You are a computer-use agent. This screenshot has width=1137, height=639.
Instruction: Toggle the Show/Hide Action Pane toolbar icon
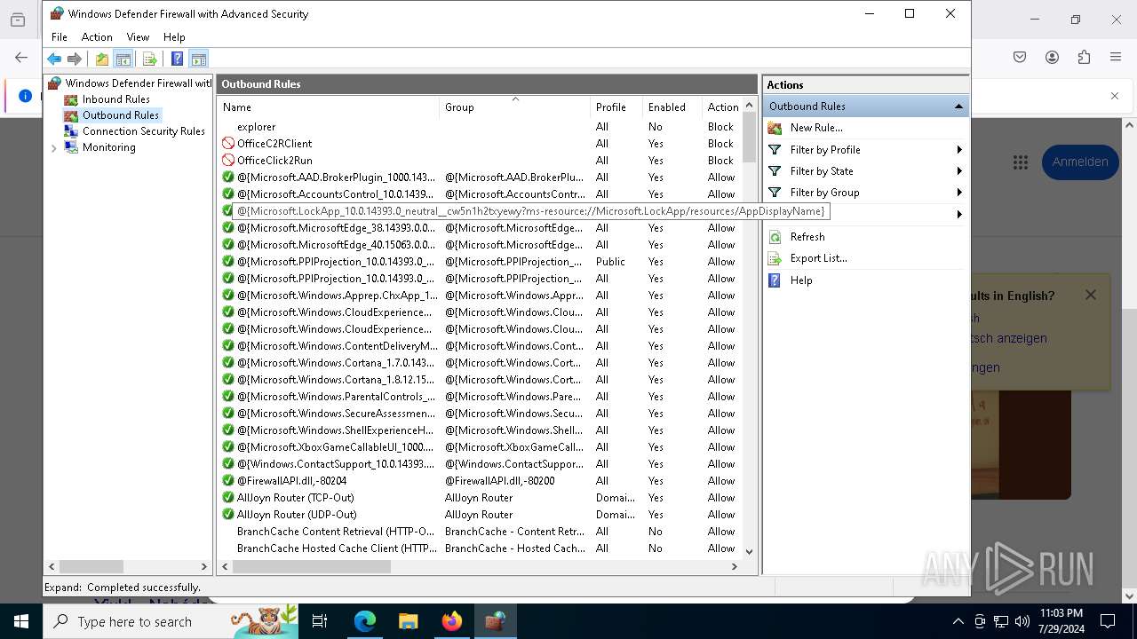pos(199,59)
